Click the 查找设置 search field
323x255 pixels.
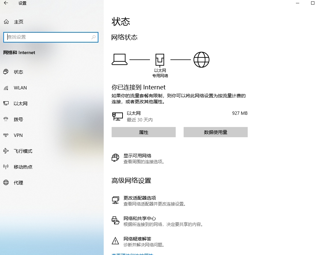coord(51,37)
